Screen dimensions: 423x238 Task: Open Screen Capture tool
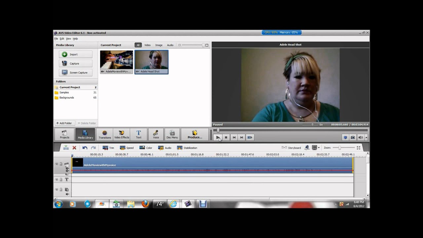(x=76, y=72)
